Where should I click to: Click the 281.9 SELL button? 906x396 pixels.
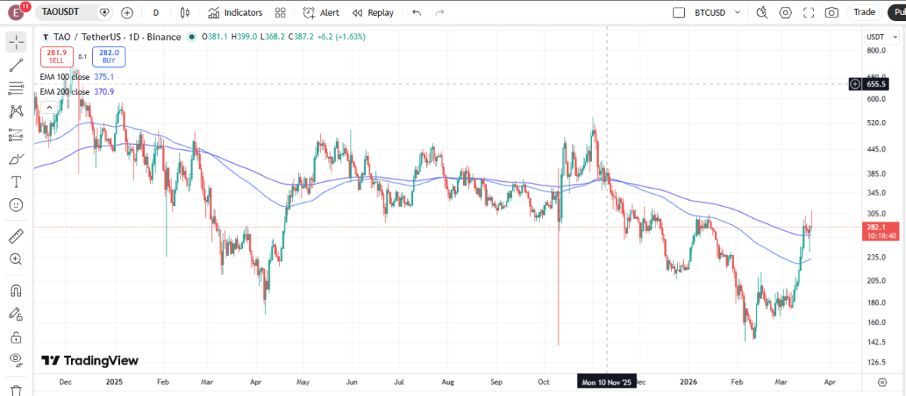coord(57,57)
